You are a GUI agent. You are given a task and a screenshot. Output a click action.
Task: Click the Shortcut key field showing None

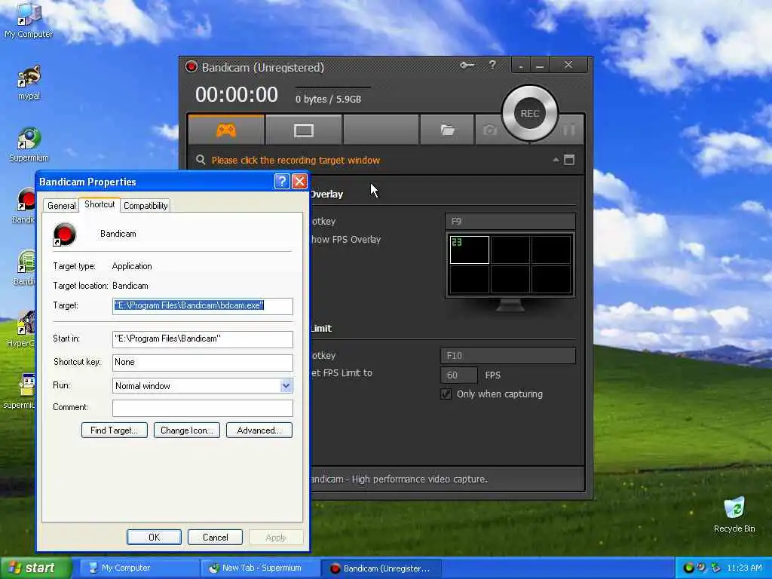tap(202, 363)
